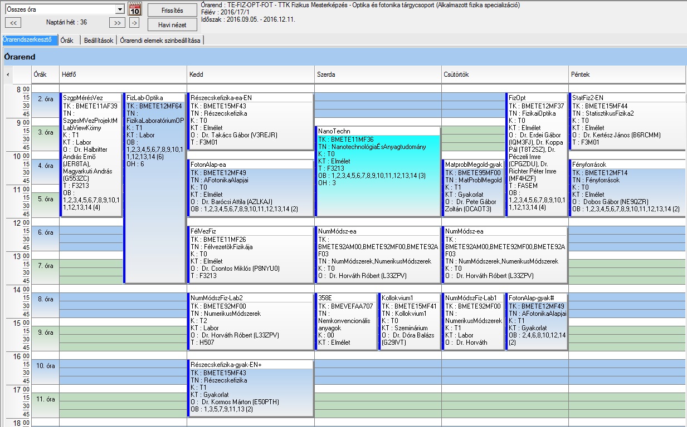Select the FotonAlap-ea lecture block
Screen dimensions: 687x427
point(251,188)
